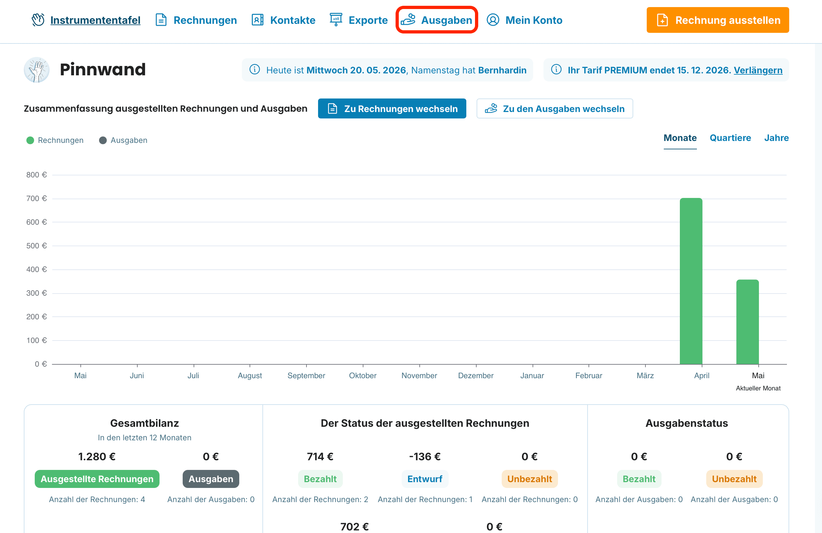822x533 pixels.
Task: Click the green April bar in the chart
Action: tap(691, 281)
